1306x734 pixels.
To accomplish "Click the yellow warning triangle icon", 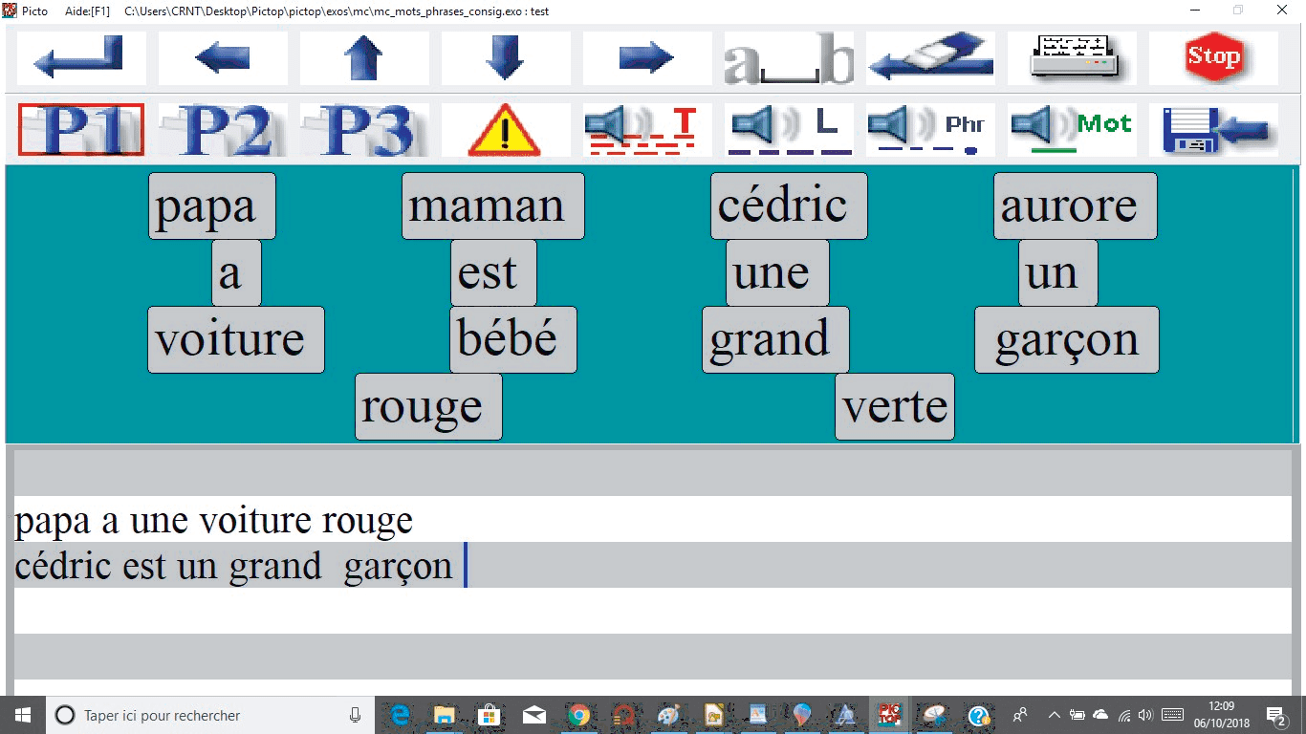I will [x=505, y=130].
